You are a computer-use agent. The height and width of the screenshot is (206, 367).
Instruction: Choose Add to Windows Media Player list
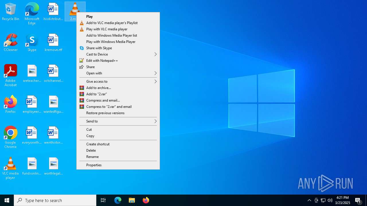118,35
